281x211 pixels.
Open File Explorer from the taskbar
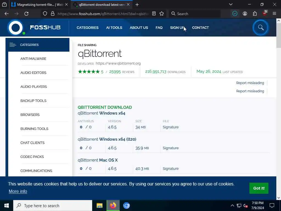pyautogui.click(x=99, y=206)
